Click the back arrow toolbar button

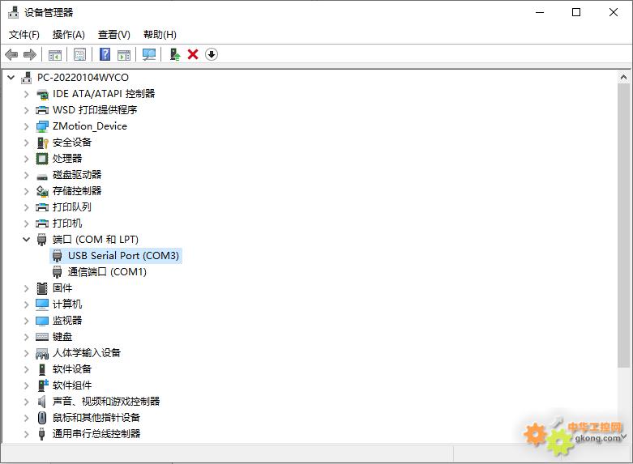[x=11, y=54]
